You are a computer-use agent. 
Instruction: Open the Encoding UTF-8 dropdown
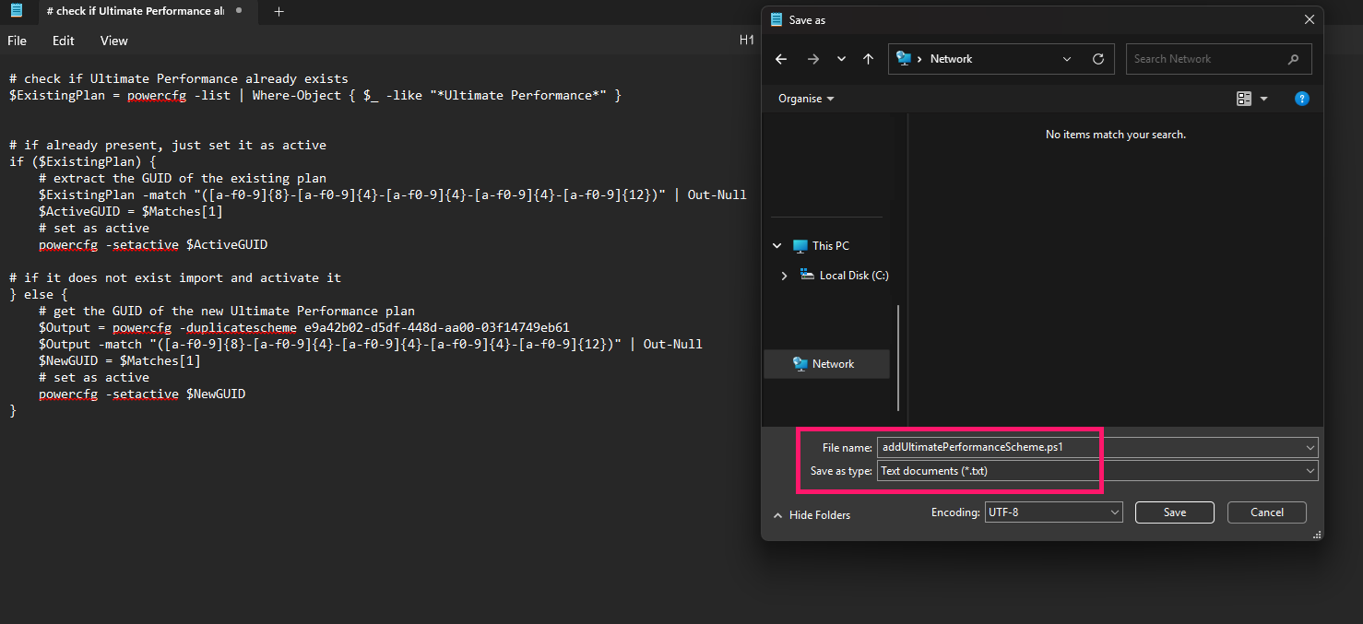click(x=1053, y=512)
